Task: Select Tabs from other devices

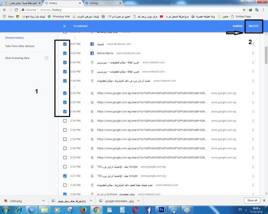Action: click(x=19, y=46)
